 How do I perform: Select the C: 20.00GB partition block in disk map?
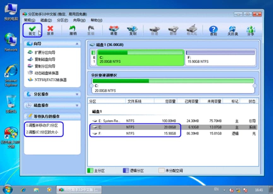(x=140, y=58)
